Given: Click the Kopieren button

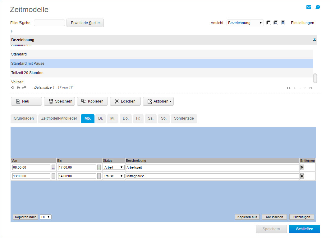Looking at the screenshot, I should (92, 101).
